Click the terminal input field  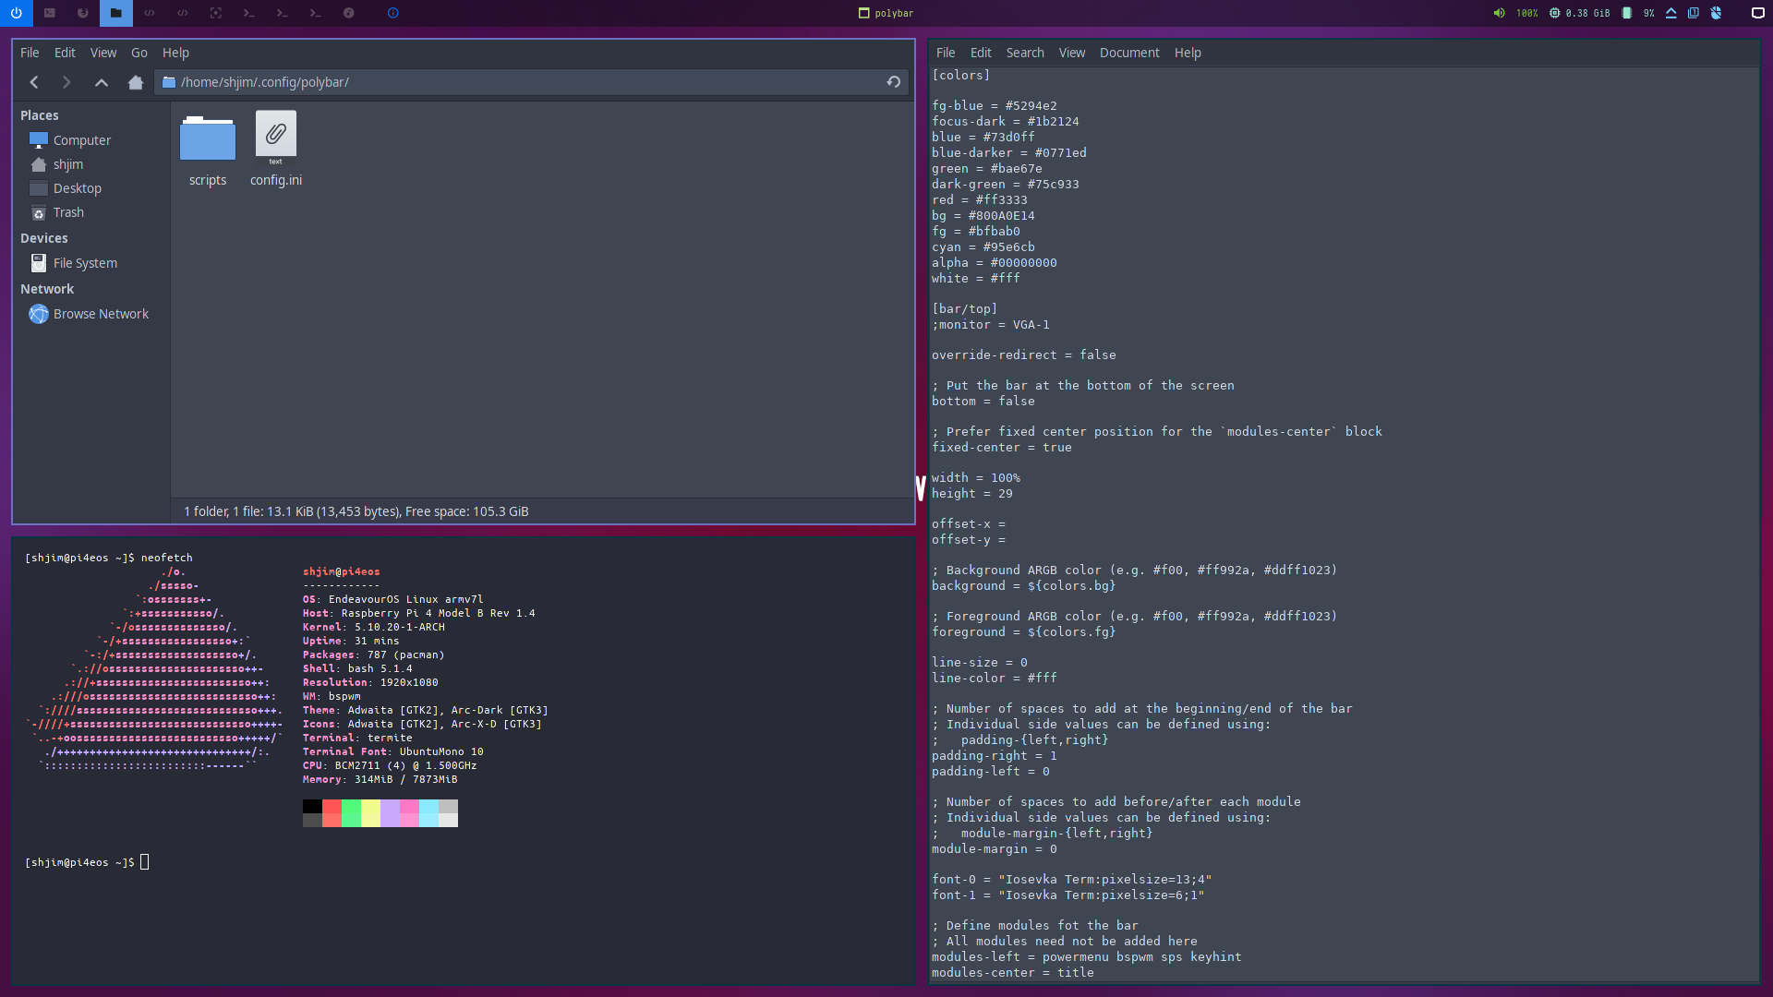tap(146, 862)
